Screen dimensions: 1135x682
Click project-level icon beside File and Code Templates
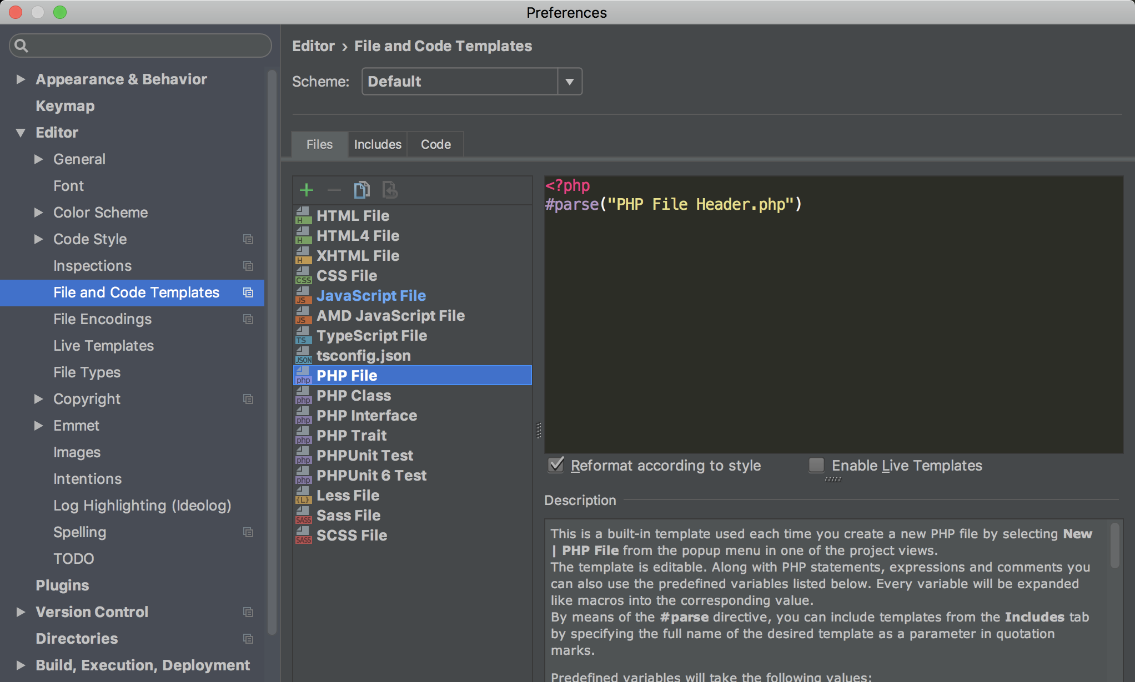pos(248,292)
